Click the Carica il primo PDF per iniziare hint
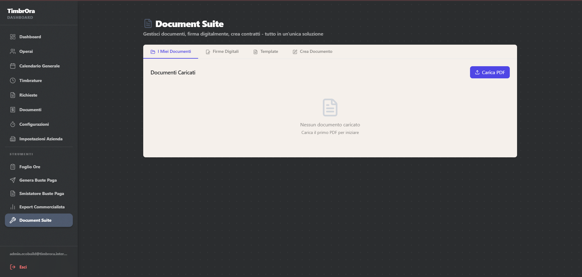The height and width of the screenshot is (277, 582). click(330, 133)
